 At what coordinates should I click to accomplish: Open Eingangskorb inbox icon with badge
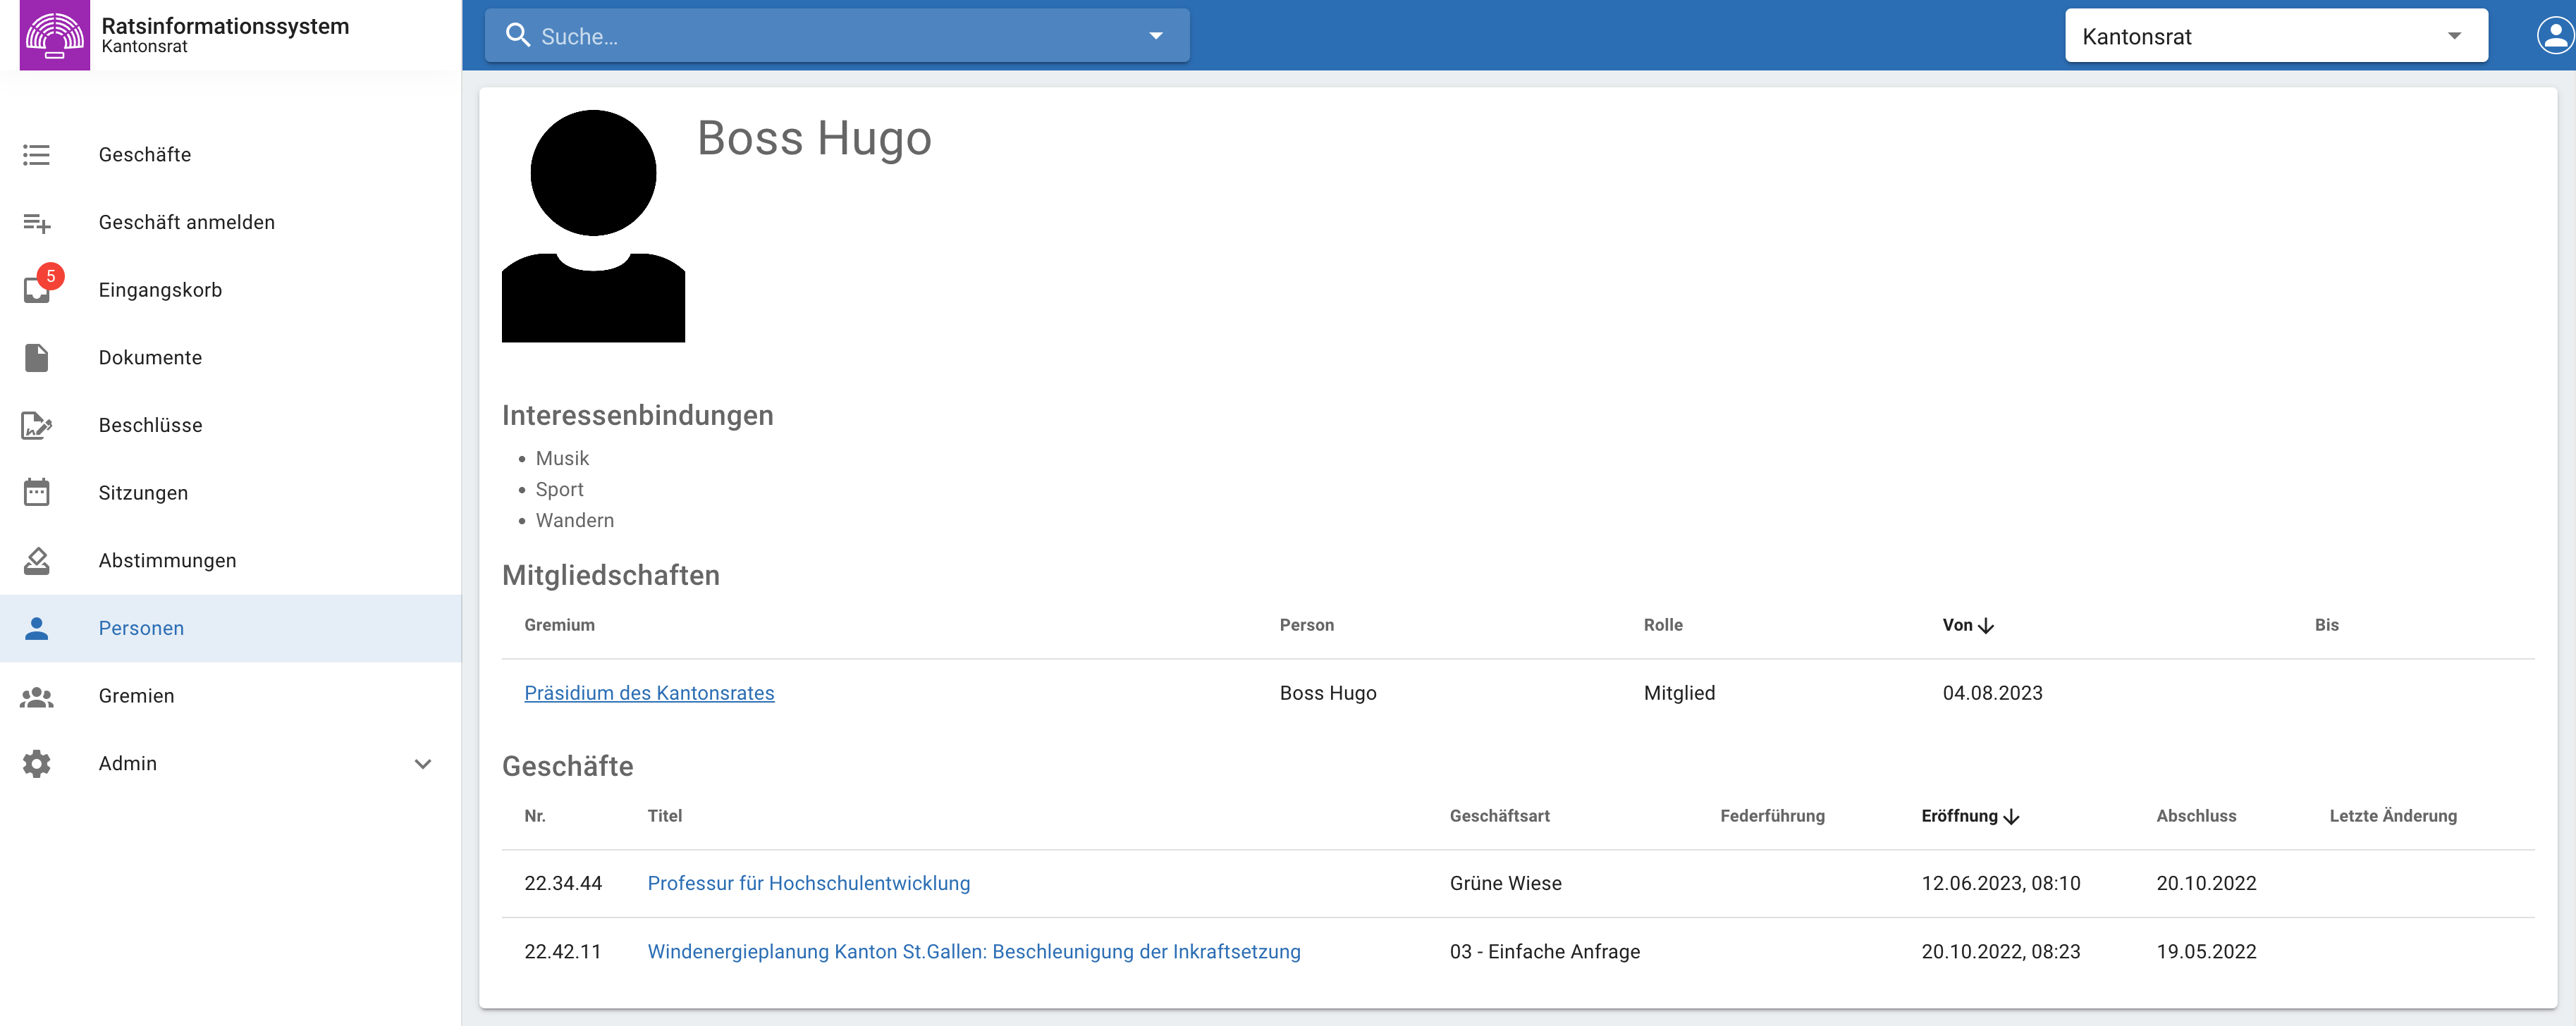pyautogui.click(x=37, y=290)
